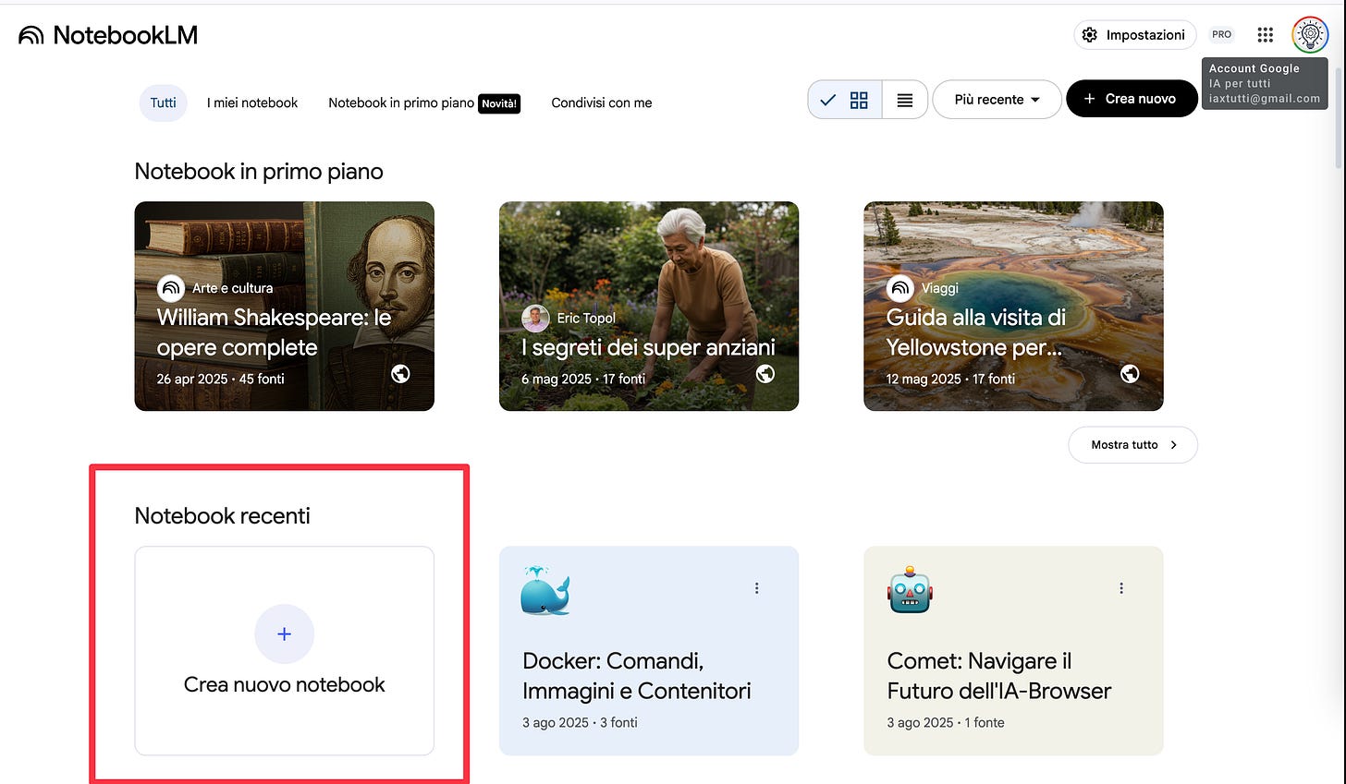This screenshot has width=1346, height=784.
Task: Open Docker notebook options menu
Action: (756, 588)
